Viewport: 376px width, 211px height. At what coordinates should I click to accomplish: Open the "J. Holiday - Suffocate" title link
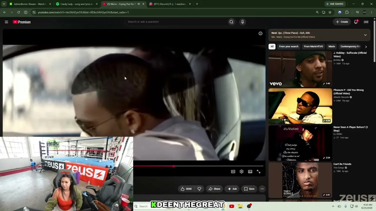point(350,55)
